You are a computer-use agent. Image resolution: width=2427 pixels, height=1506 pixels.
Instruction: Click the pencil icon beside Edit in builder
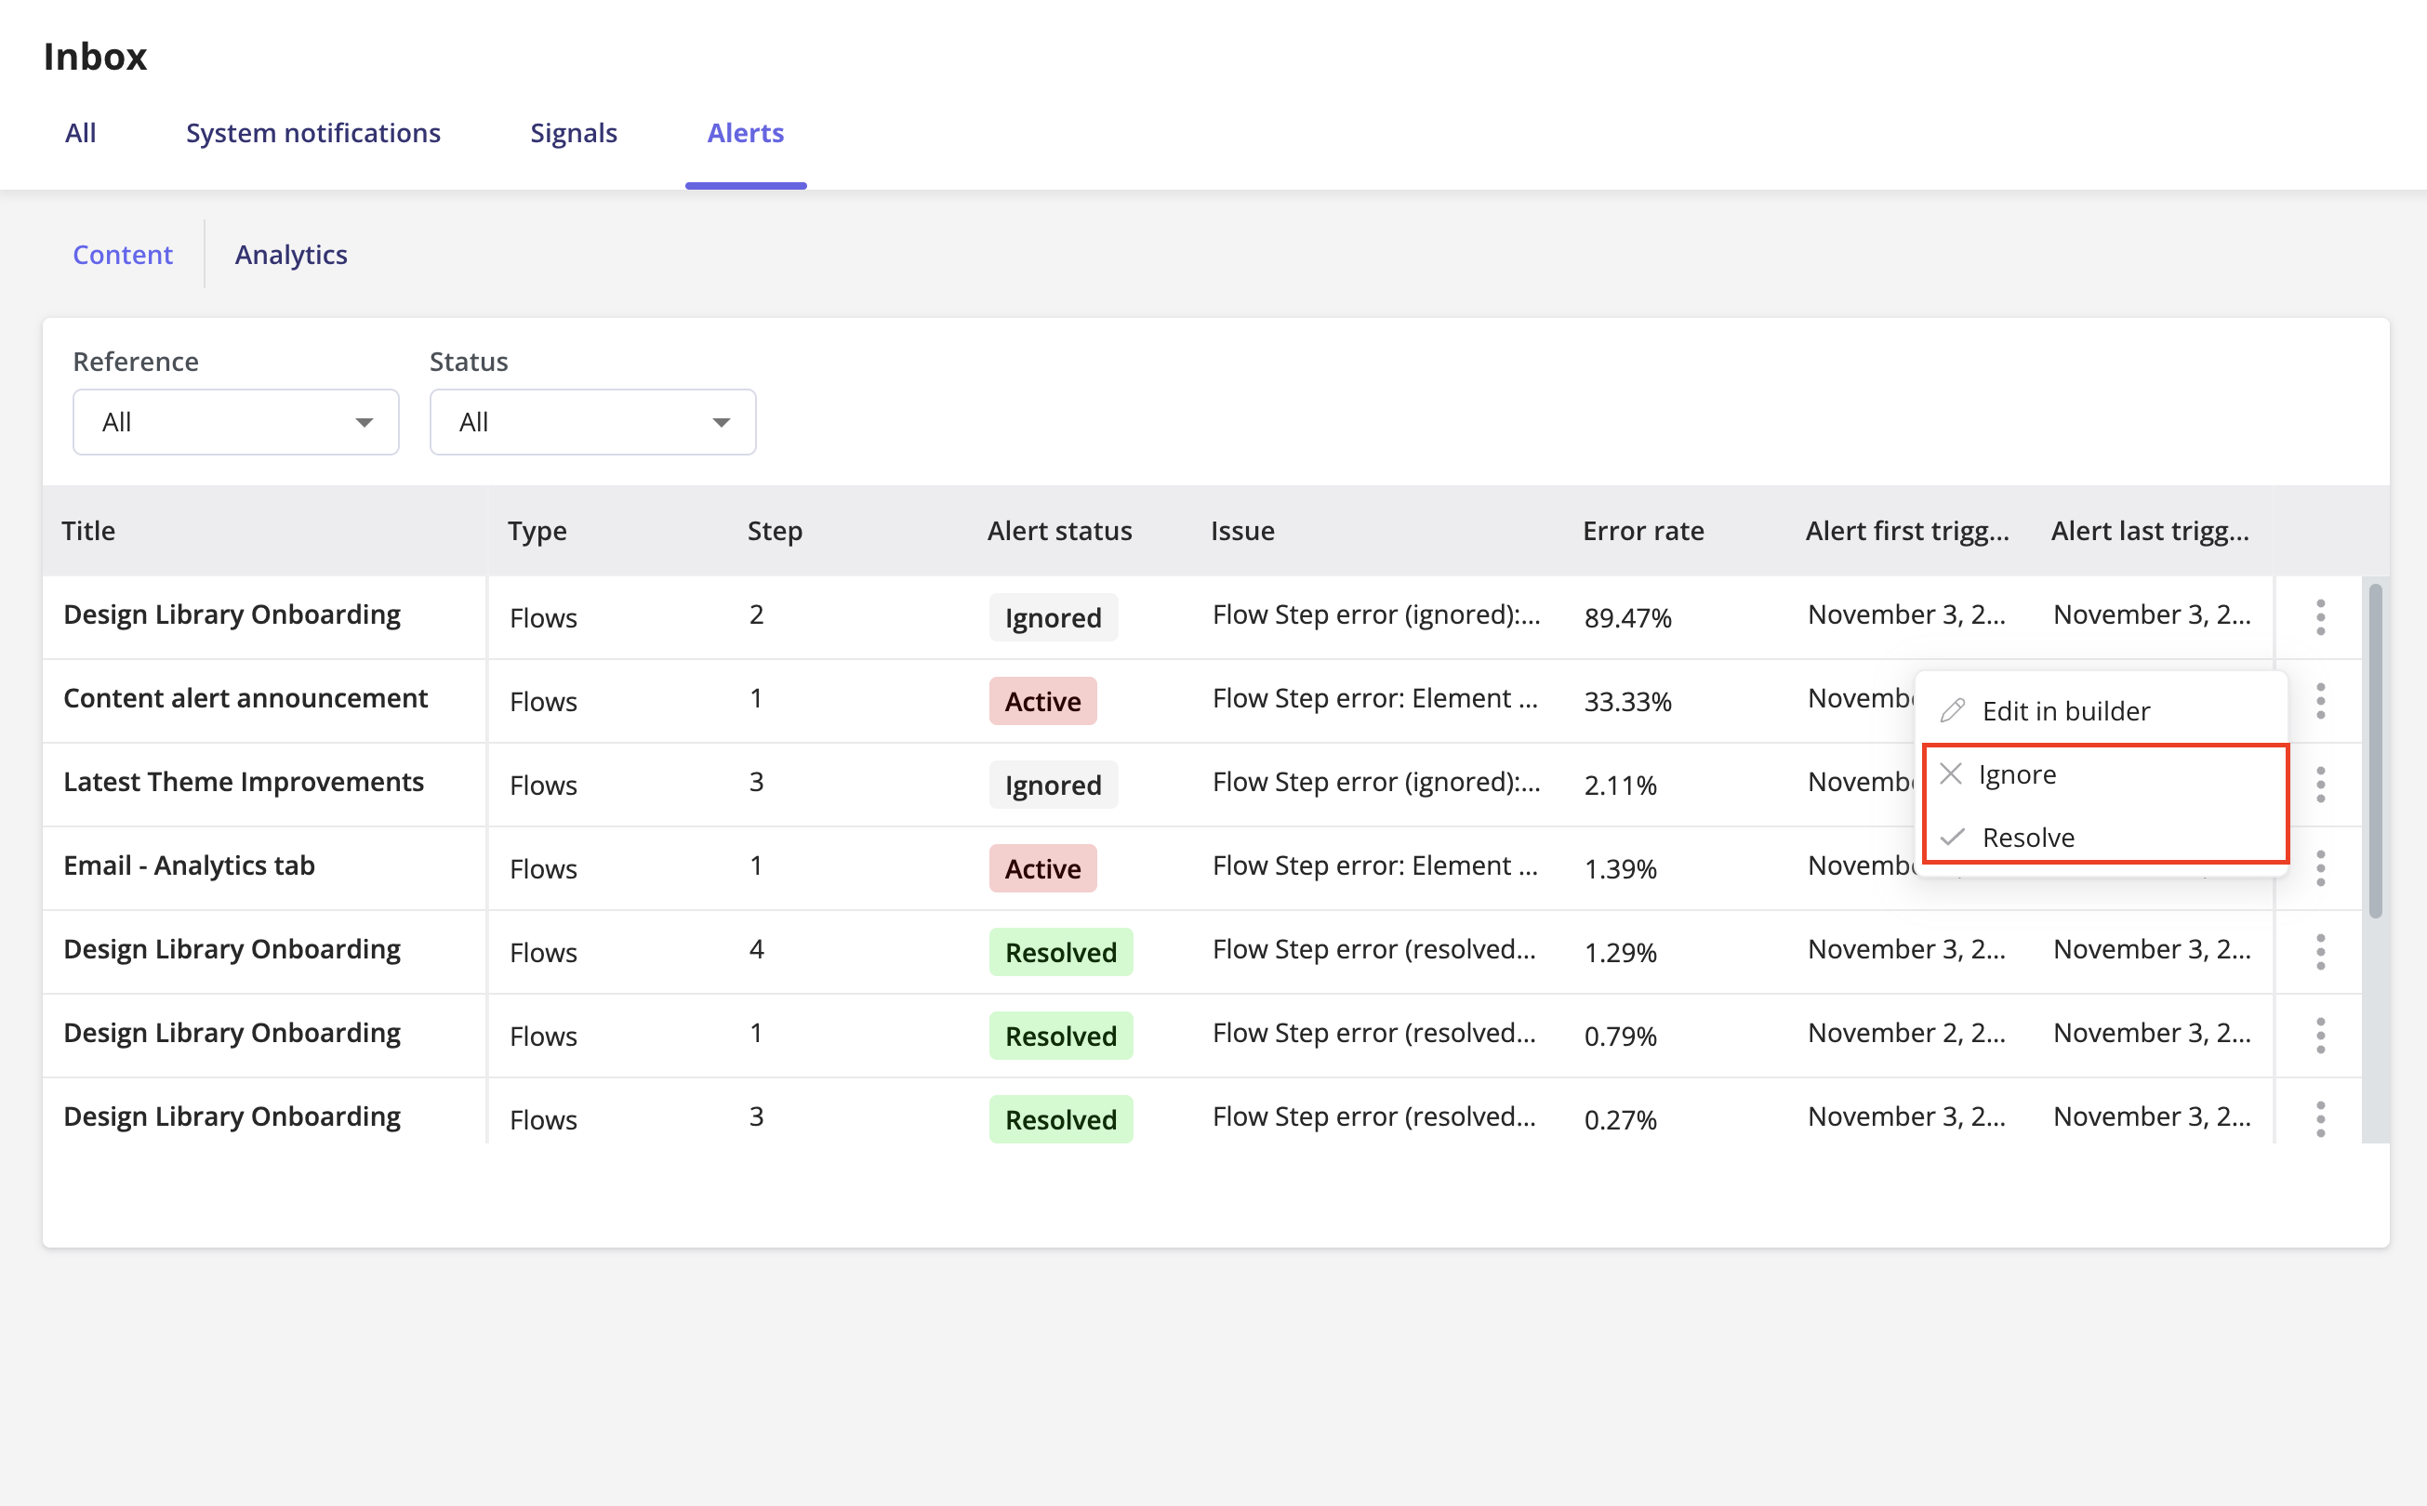pyautogui.click(x=1952, y=711)
